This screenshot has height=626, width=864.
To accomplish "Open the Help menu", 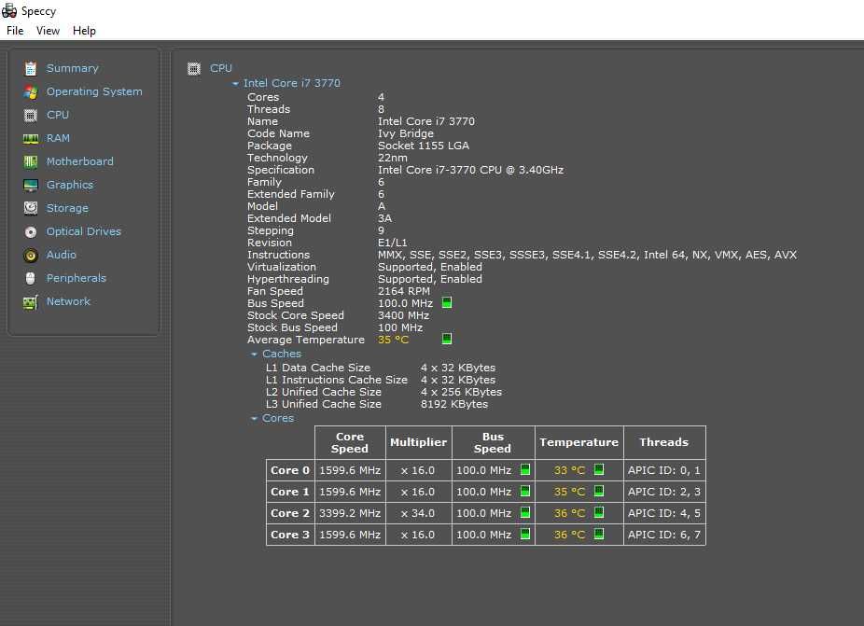I will [x=84, y=31].
